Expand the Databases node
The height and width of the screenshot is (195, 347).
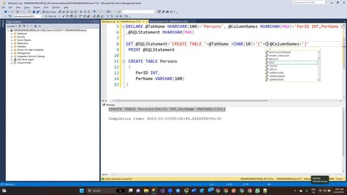coord(12,34)
